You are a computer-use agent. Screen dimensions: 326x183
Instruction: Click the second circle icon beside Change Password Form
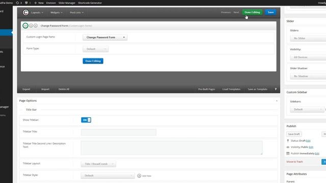31,25
